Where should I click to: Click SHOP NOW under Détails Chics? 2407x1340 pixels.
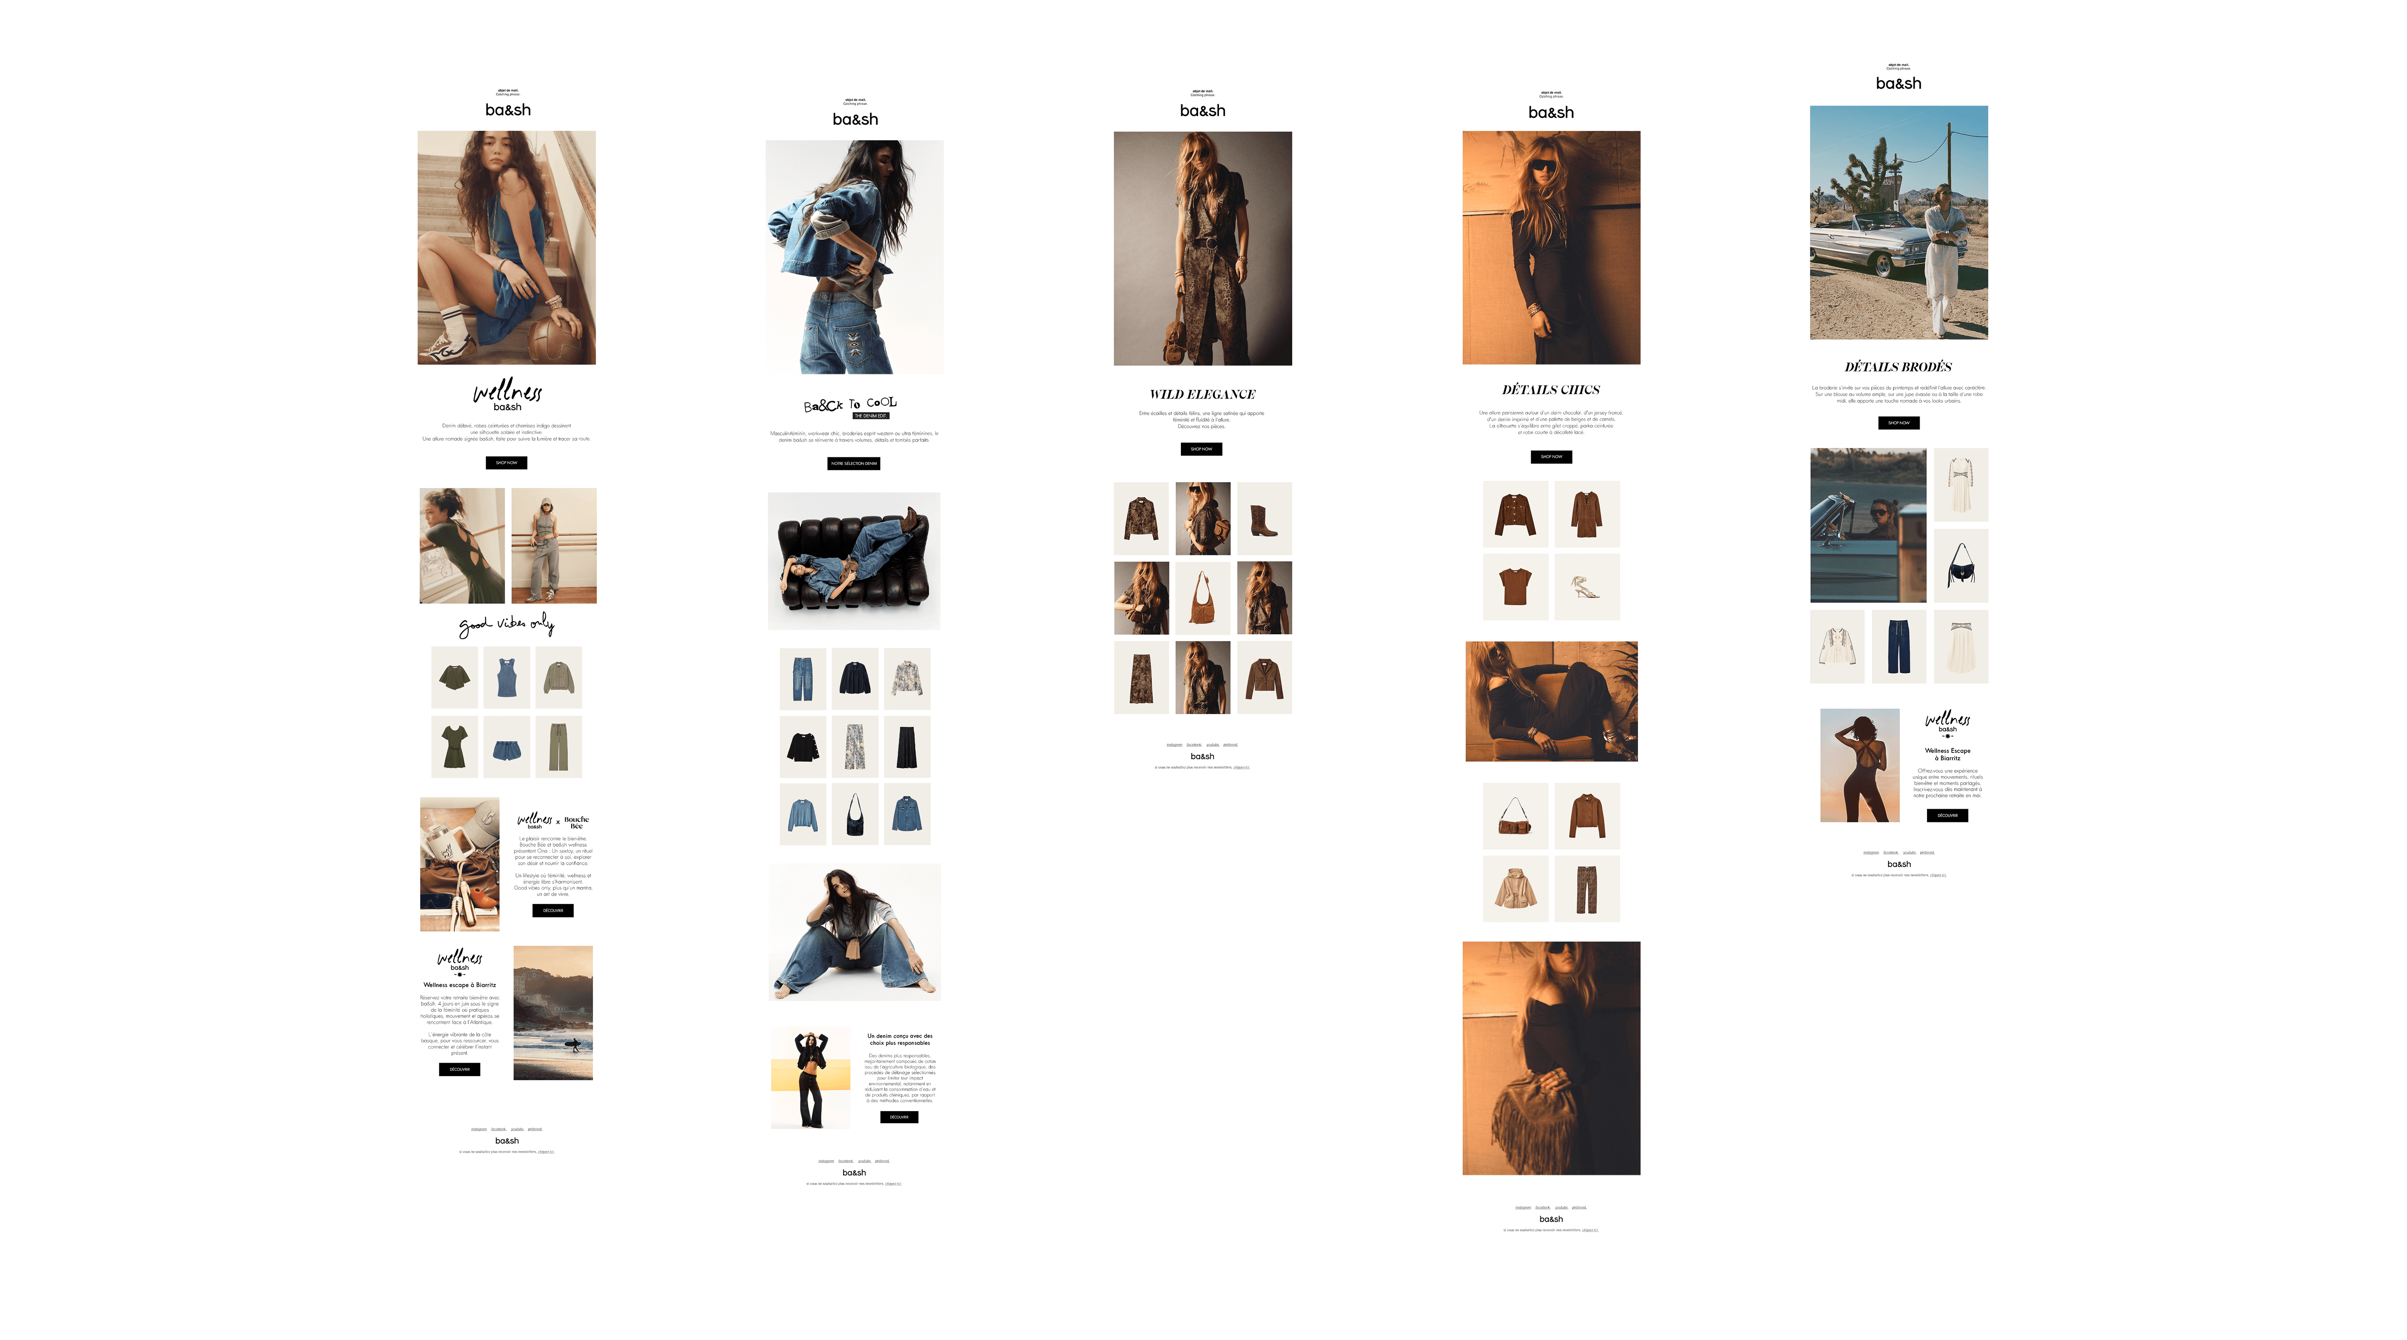pos(1551,457)
